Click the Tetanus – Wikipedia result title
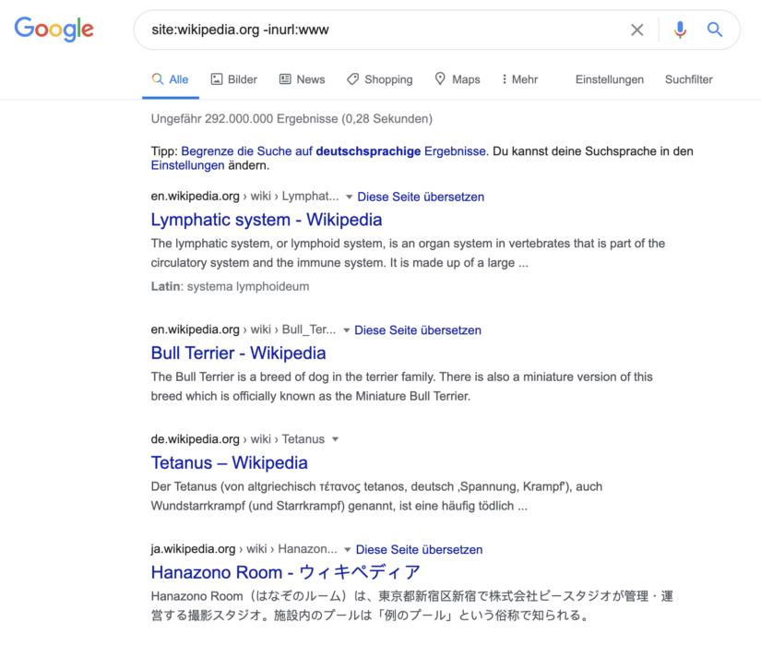 tap(229, 462)
